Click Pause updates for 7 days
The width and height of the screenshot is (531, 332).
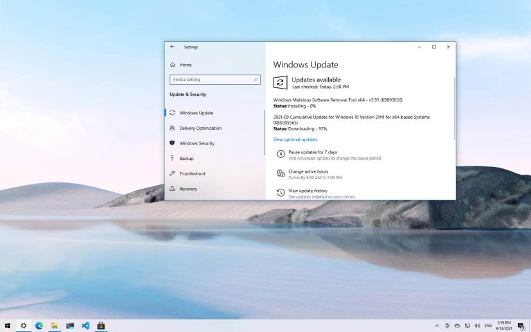pos(313,152)
